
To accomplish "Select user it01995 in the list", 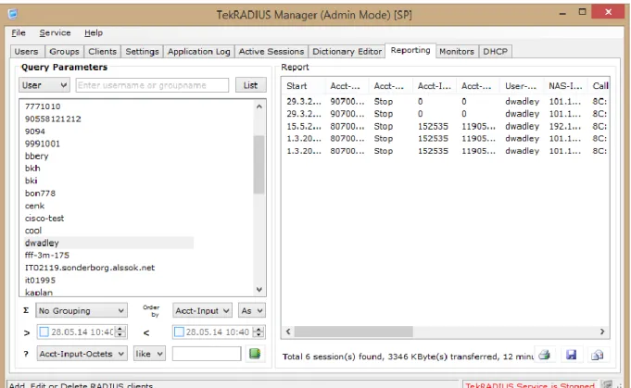I will point(40,281).
